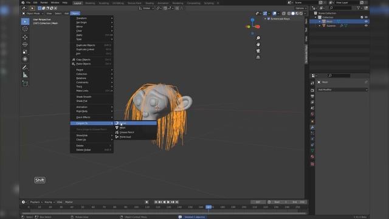Toggle Show Overlays button in header
The image size is (389, 219).
point(274,13)
